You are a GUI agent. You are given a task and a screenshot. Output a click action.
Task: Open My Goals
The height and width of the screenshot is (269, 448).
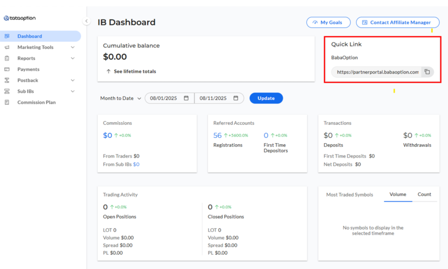coord(328,22)
